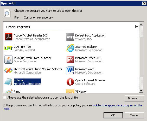The width and height of the screenshot is (147, 121).
Task: Click Microsoft Visual Studio Version Selector text
Action: coord(38,69)
